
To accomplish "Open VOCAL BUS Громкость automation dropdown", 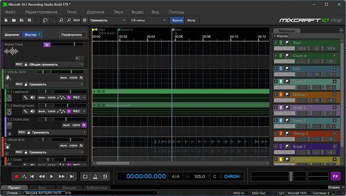I will pos(56,84).
